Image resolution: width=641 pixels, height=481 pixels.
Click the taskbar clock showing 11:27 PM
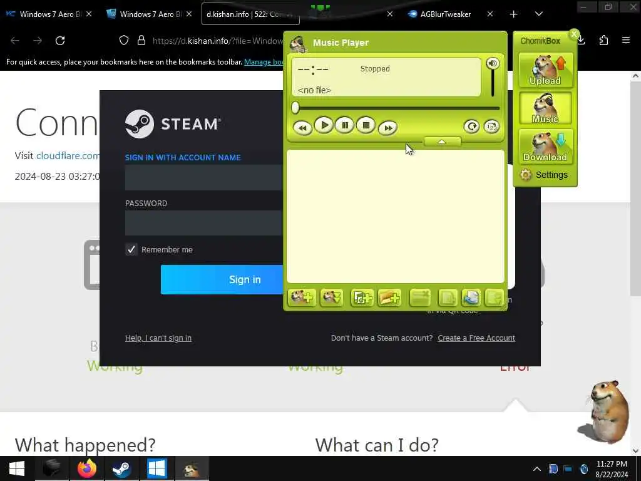tap(612, 469)
